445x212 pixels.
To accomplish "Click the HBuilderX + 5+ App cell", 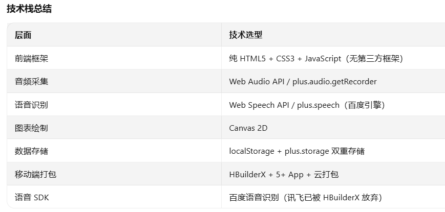I will pos(284,174).
